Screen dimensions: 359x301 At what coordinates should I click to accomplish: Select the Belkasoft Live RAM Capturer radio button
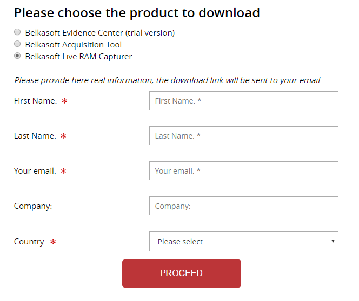(x=18, y=56)
